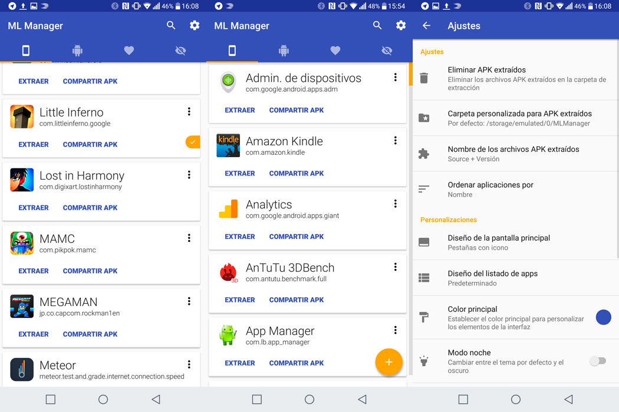The image size is (619, 412).
Task: Toggle the Modo noche switch
Action: tap(597, 361)
